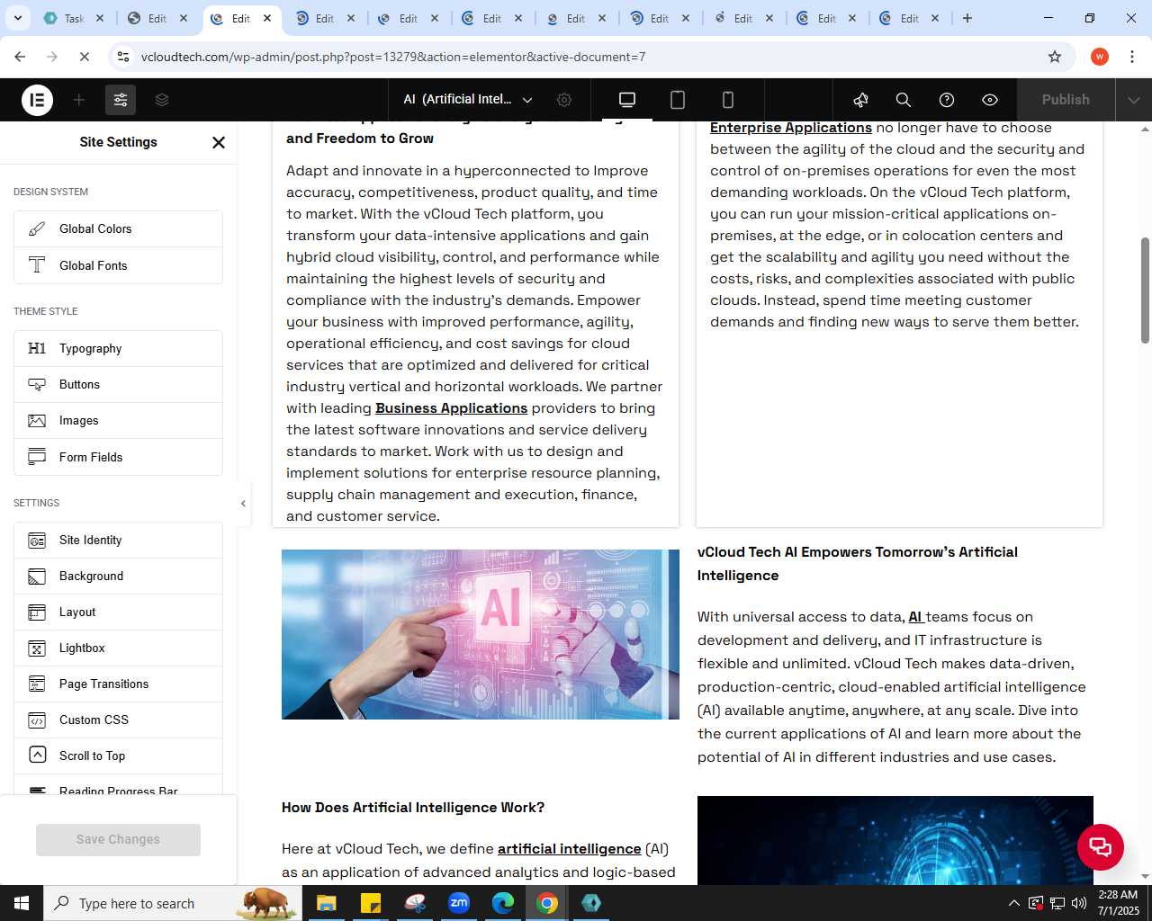1152x921 pixels.
Task: Click the Elementor logo menu button
Action: point(37,100)
